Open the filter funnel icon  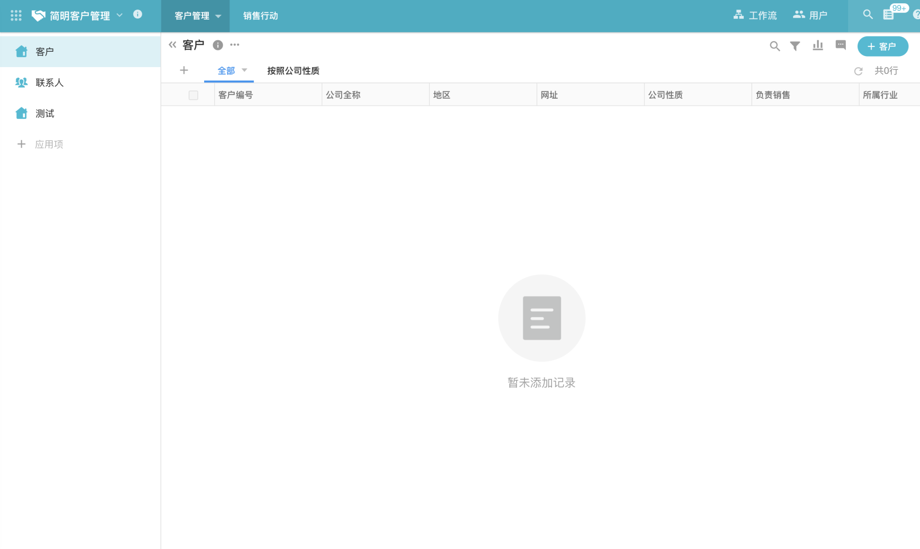pyautogui.click(x=795, y=46)
